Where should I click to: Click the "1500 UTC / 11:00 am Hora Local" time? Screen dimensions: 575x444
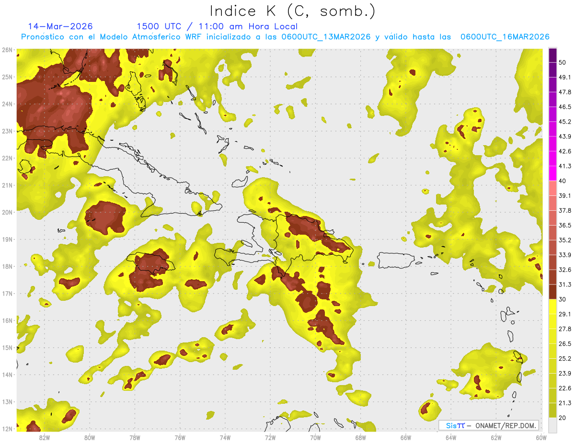[217, 26]
